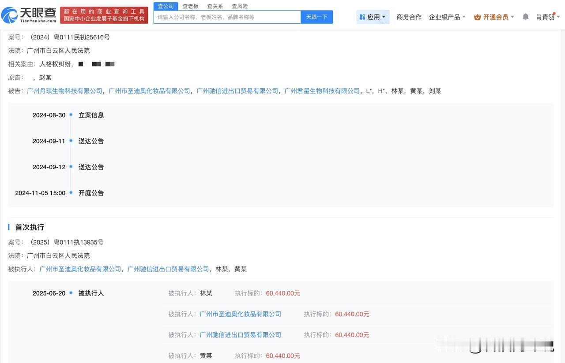Expand the 开通会员 dropdown
The height and width of the screenshot is (363, 565).
click(x=494, y=17)
